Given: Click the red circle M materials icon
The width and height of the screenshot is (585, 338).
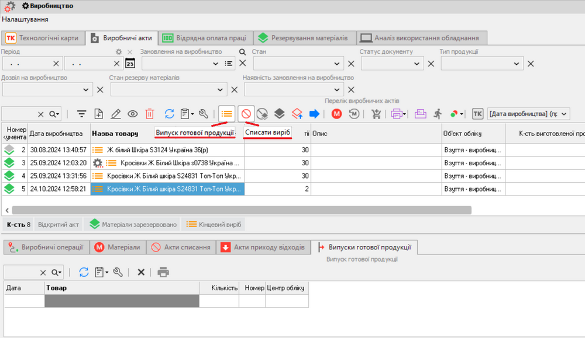Looking at the screenshot, I should [x=336, y=114].
